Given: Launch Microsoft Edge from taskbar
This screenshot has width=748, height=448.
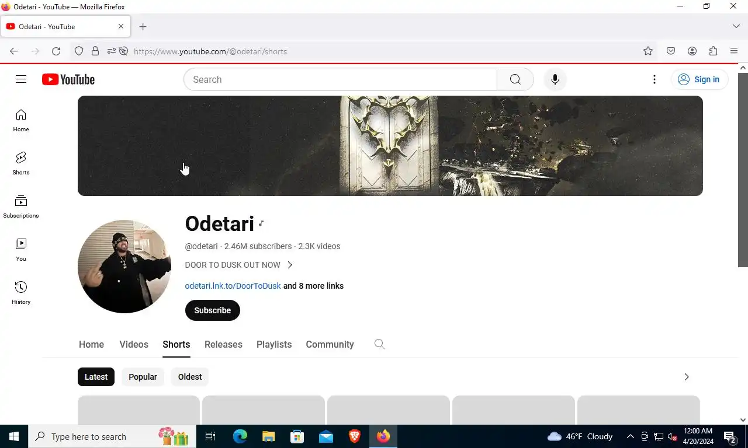Looking at the screenshot, I should [x=240, y=436].
